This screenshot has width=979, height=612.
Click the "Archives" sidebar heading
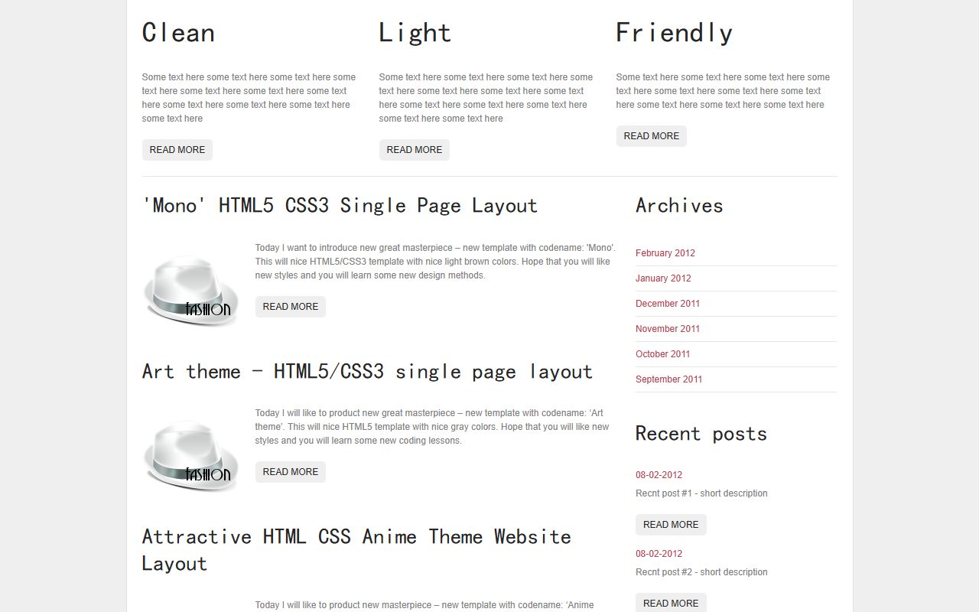[x=679, y=206]
